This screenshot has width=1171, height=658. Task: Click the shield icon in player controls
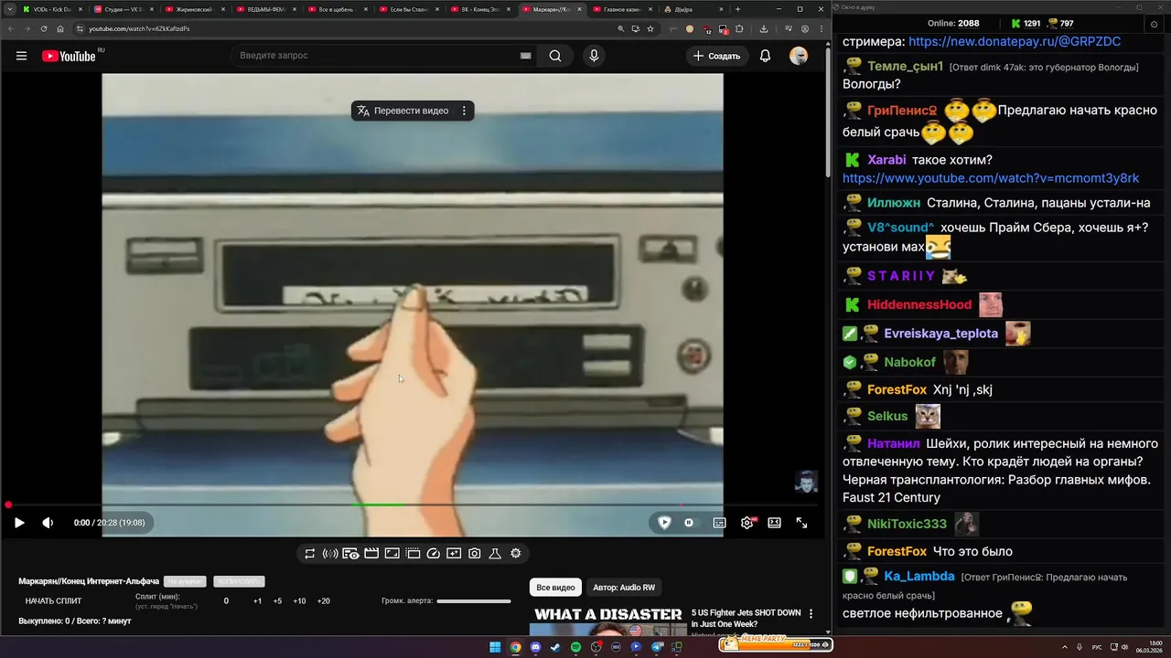click(665, 523)
